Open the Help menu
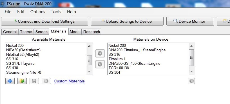 point(72,12)
